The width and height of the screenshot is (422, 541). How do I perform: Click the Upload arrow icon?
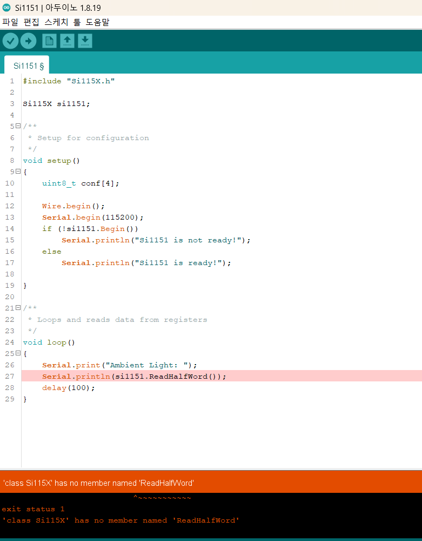coord(28,41)
